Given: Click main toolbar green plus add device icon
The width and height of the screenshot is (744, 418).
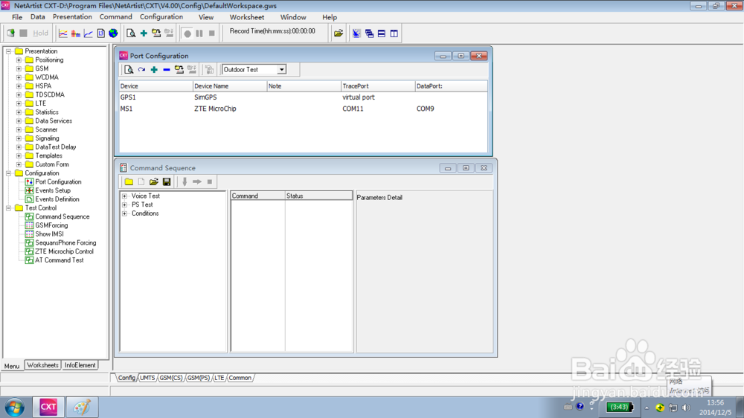Looking at the screenshot, I should [144, 33].
